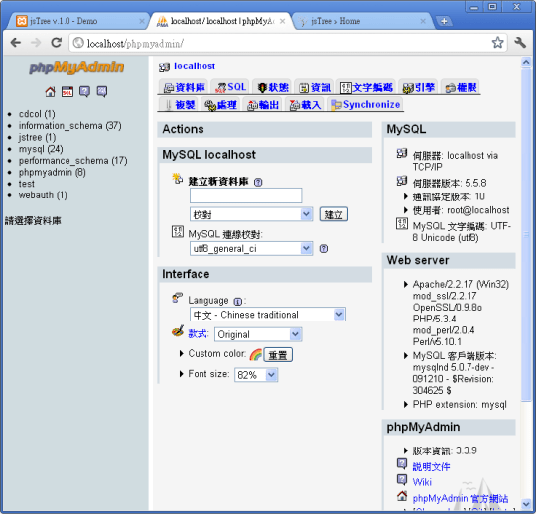Screen dimensions: 536x514
Task: Bookmark page with the star icon
Action: 497,43
